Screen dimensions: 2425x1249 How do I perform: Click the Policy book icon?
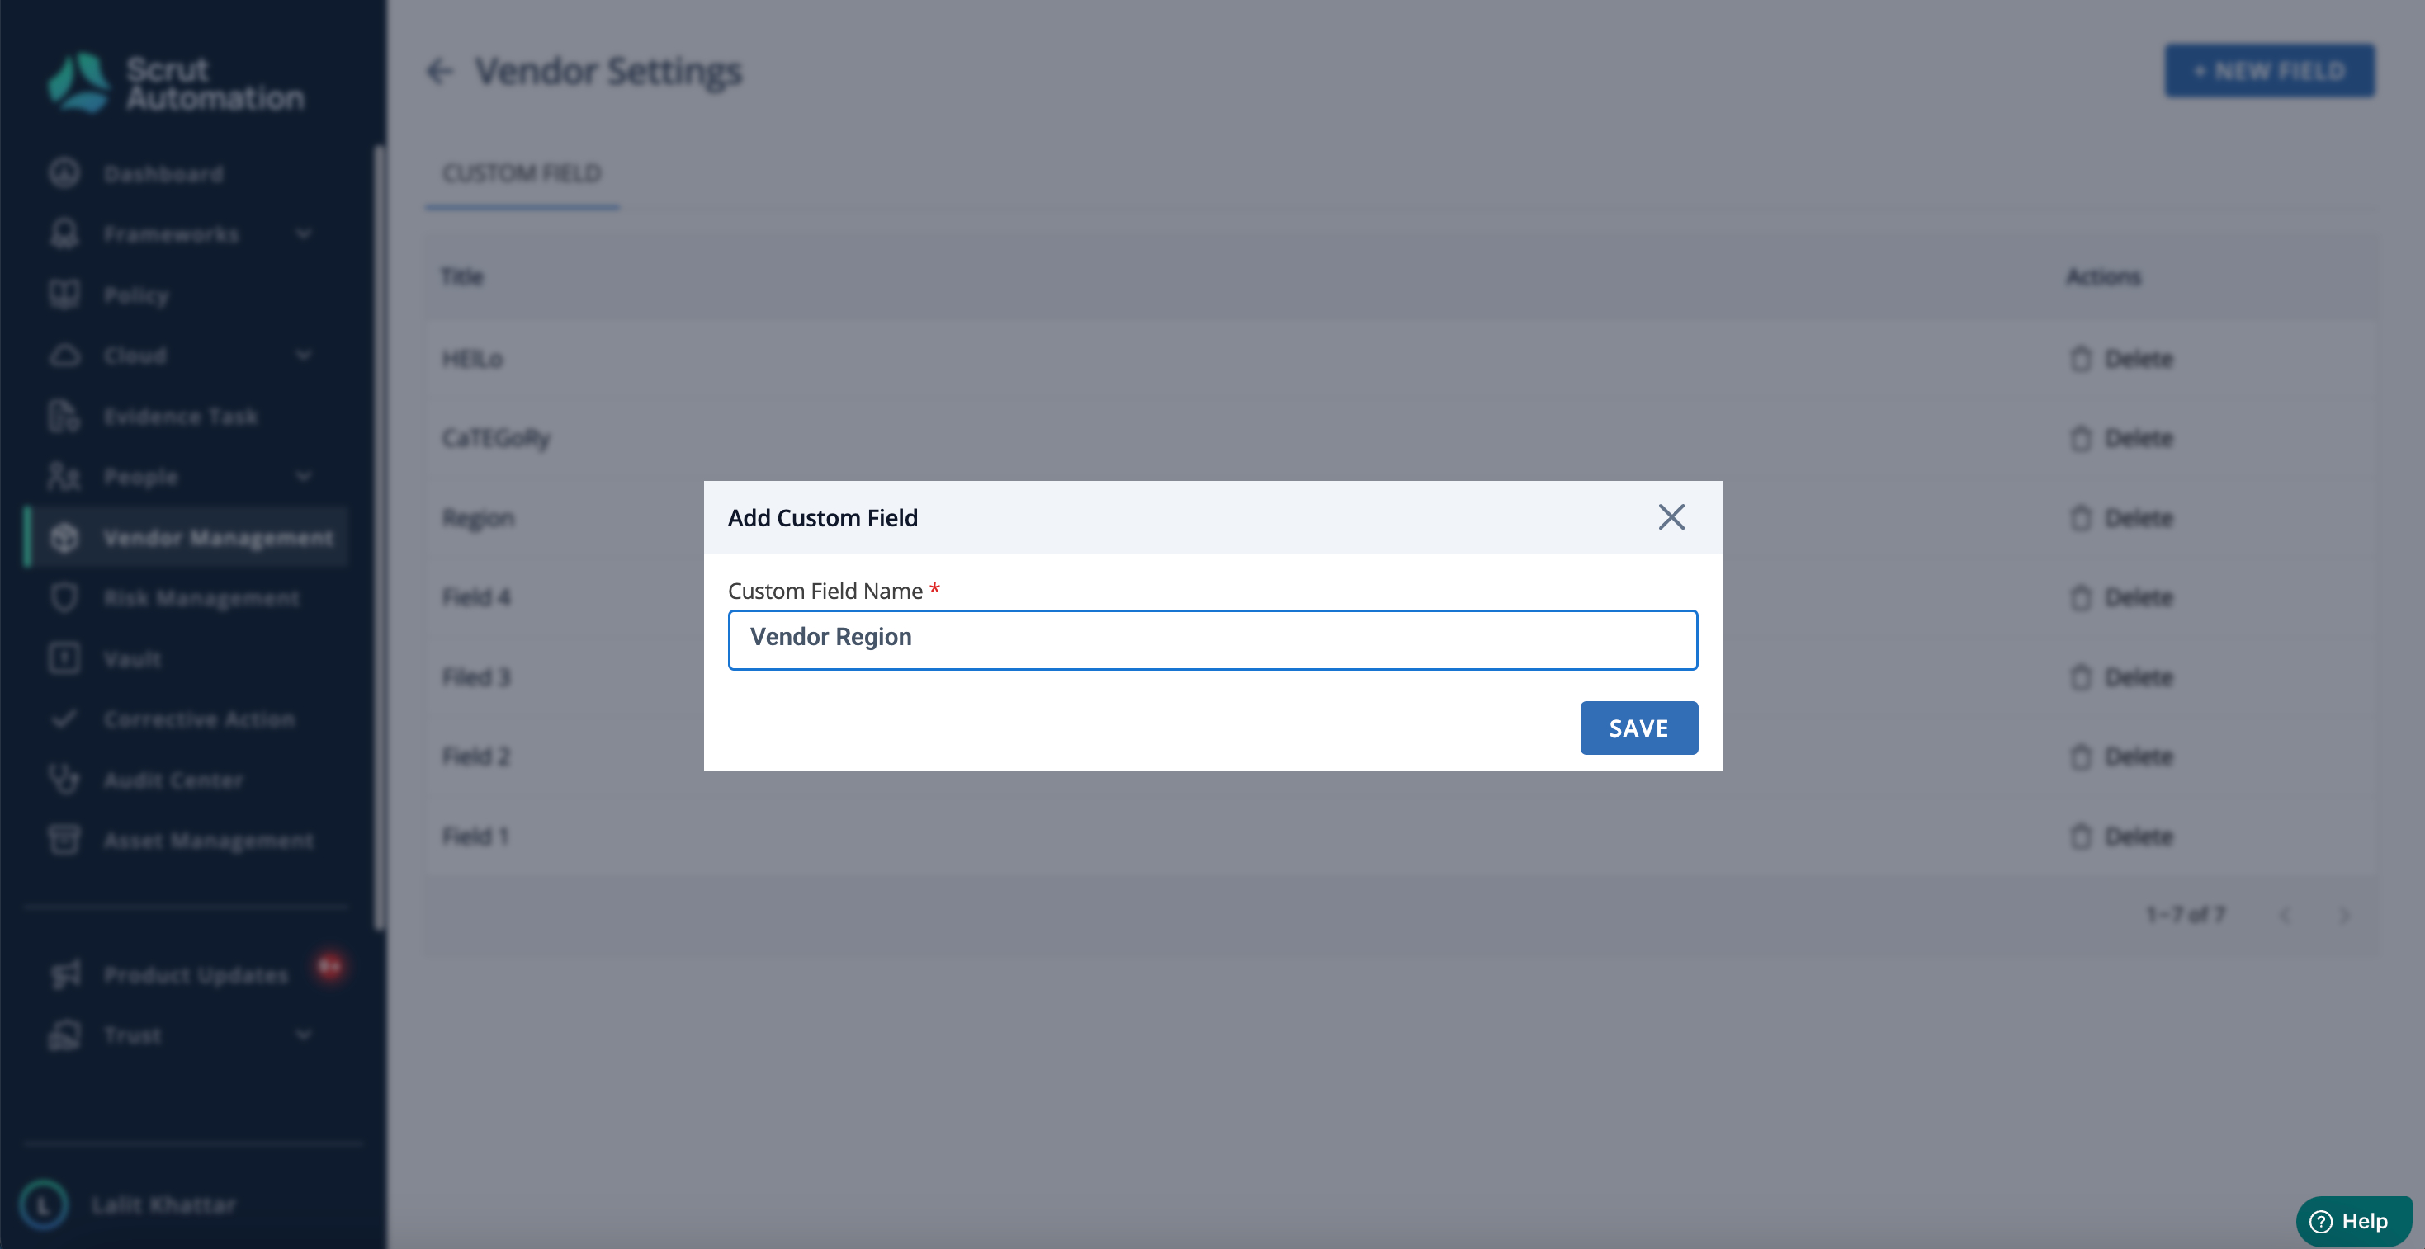(64, 295)
